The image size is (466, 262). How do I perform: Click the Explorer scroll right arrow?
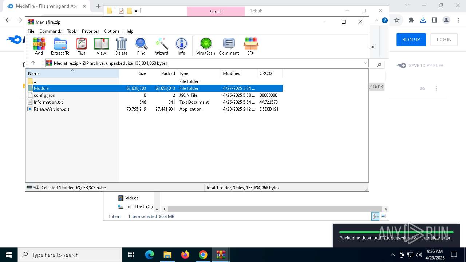[386, 209]
